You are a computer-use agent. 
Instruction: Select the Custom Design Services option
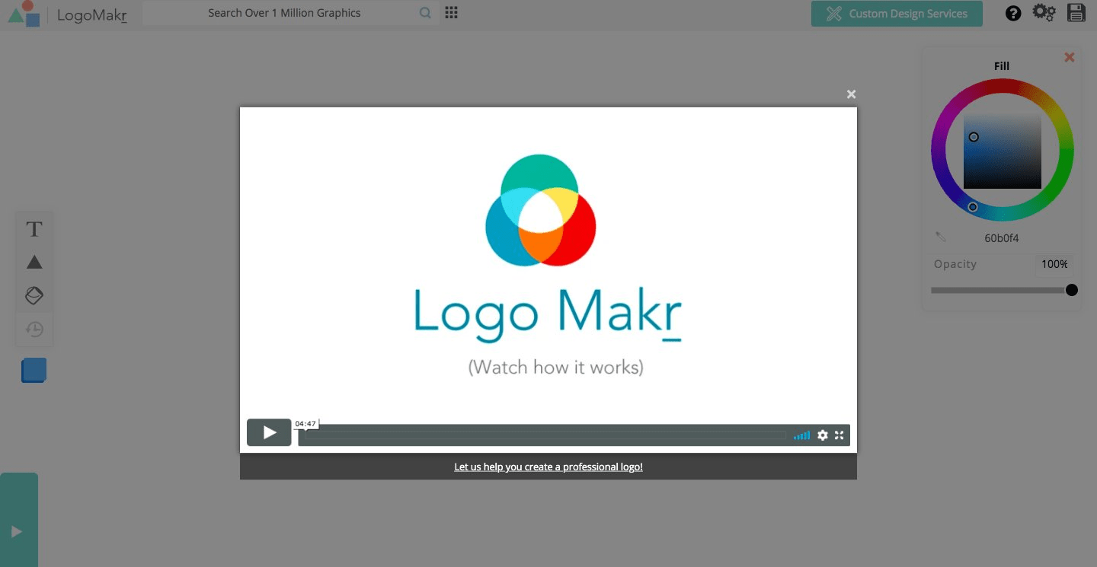tap(896, 13)
